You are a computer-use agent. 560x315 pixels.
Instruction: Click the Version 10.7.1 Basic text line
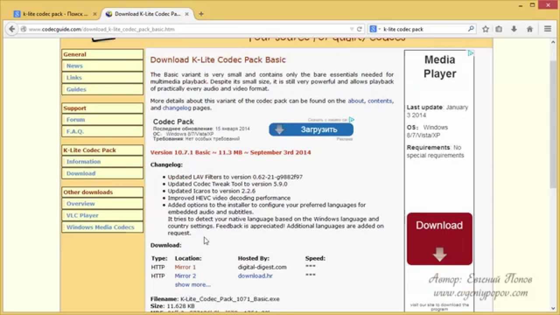pos(231,153)
